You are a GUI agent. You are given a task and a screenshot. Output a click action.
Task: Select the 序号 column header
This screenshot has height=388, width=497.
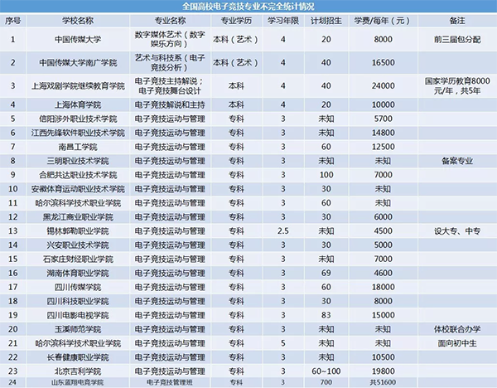(12, 21)
